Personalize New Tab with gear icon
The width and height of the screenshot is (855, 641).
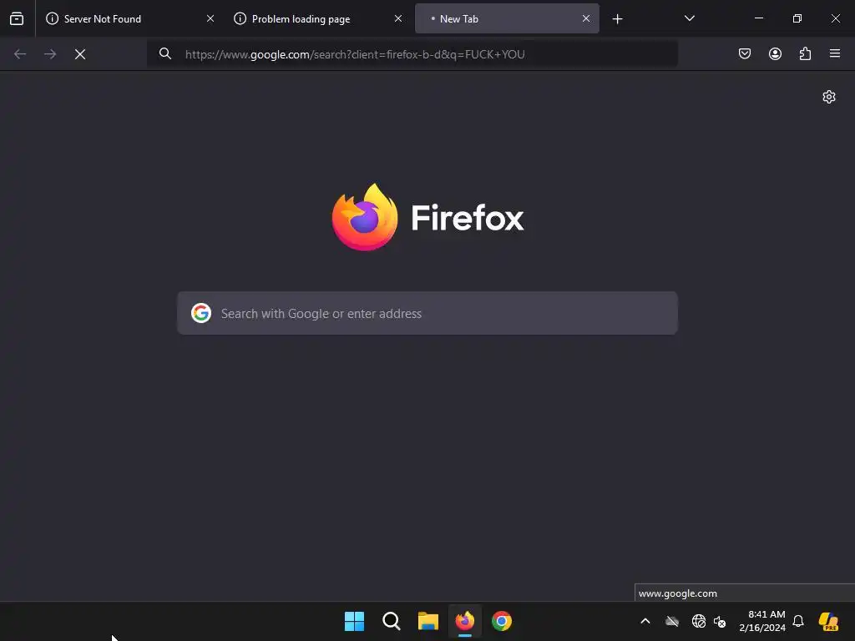(829, 97)
